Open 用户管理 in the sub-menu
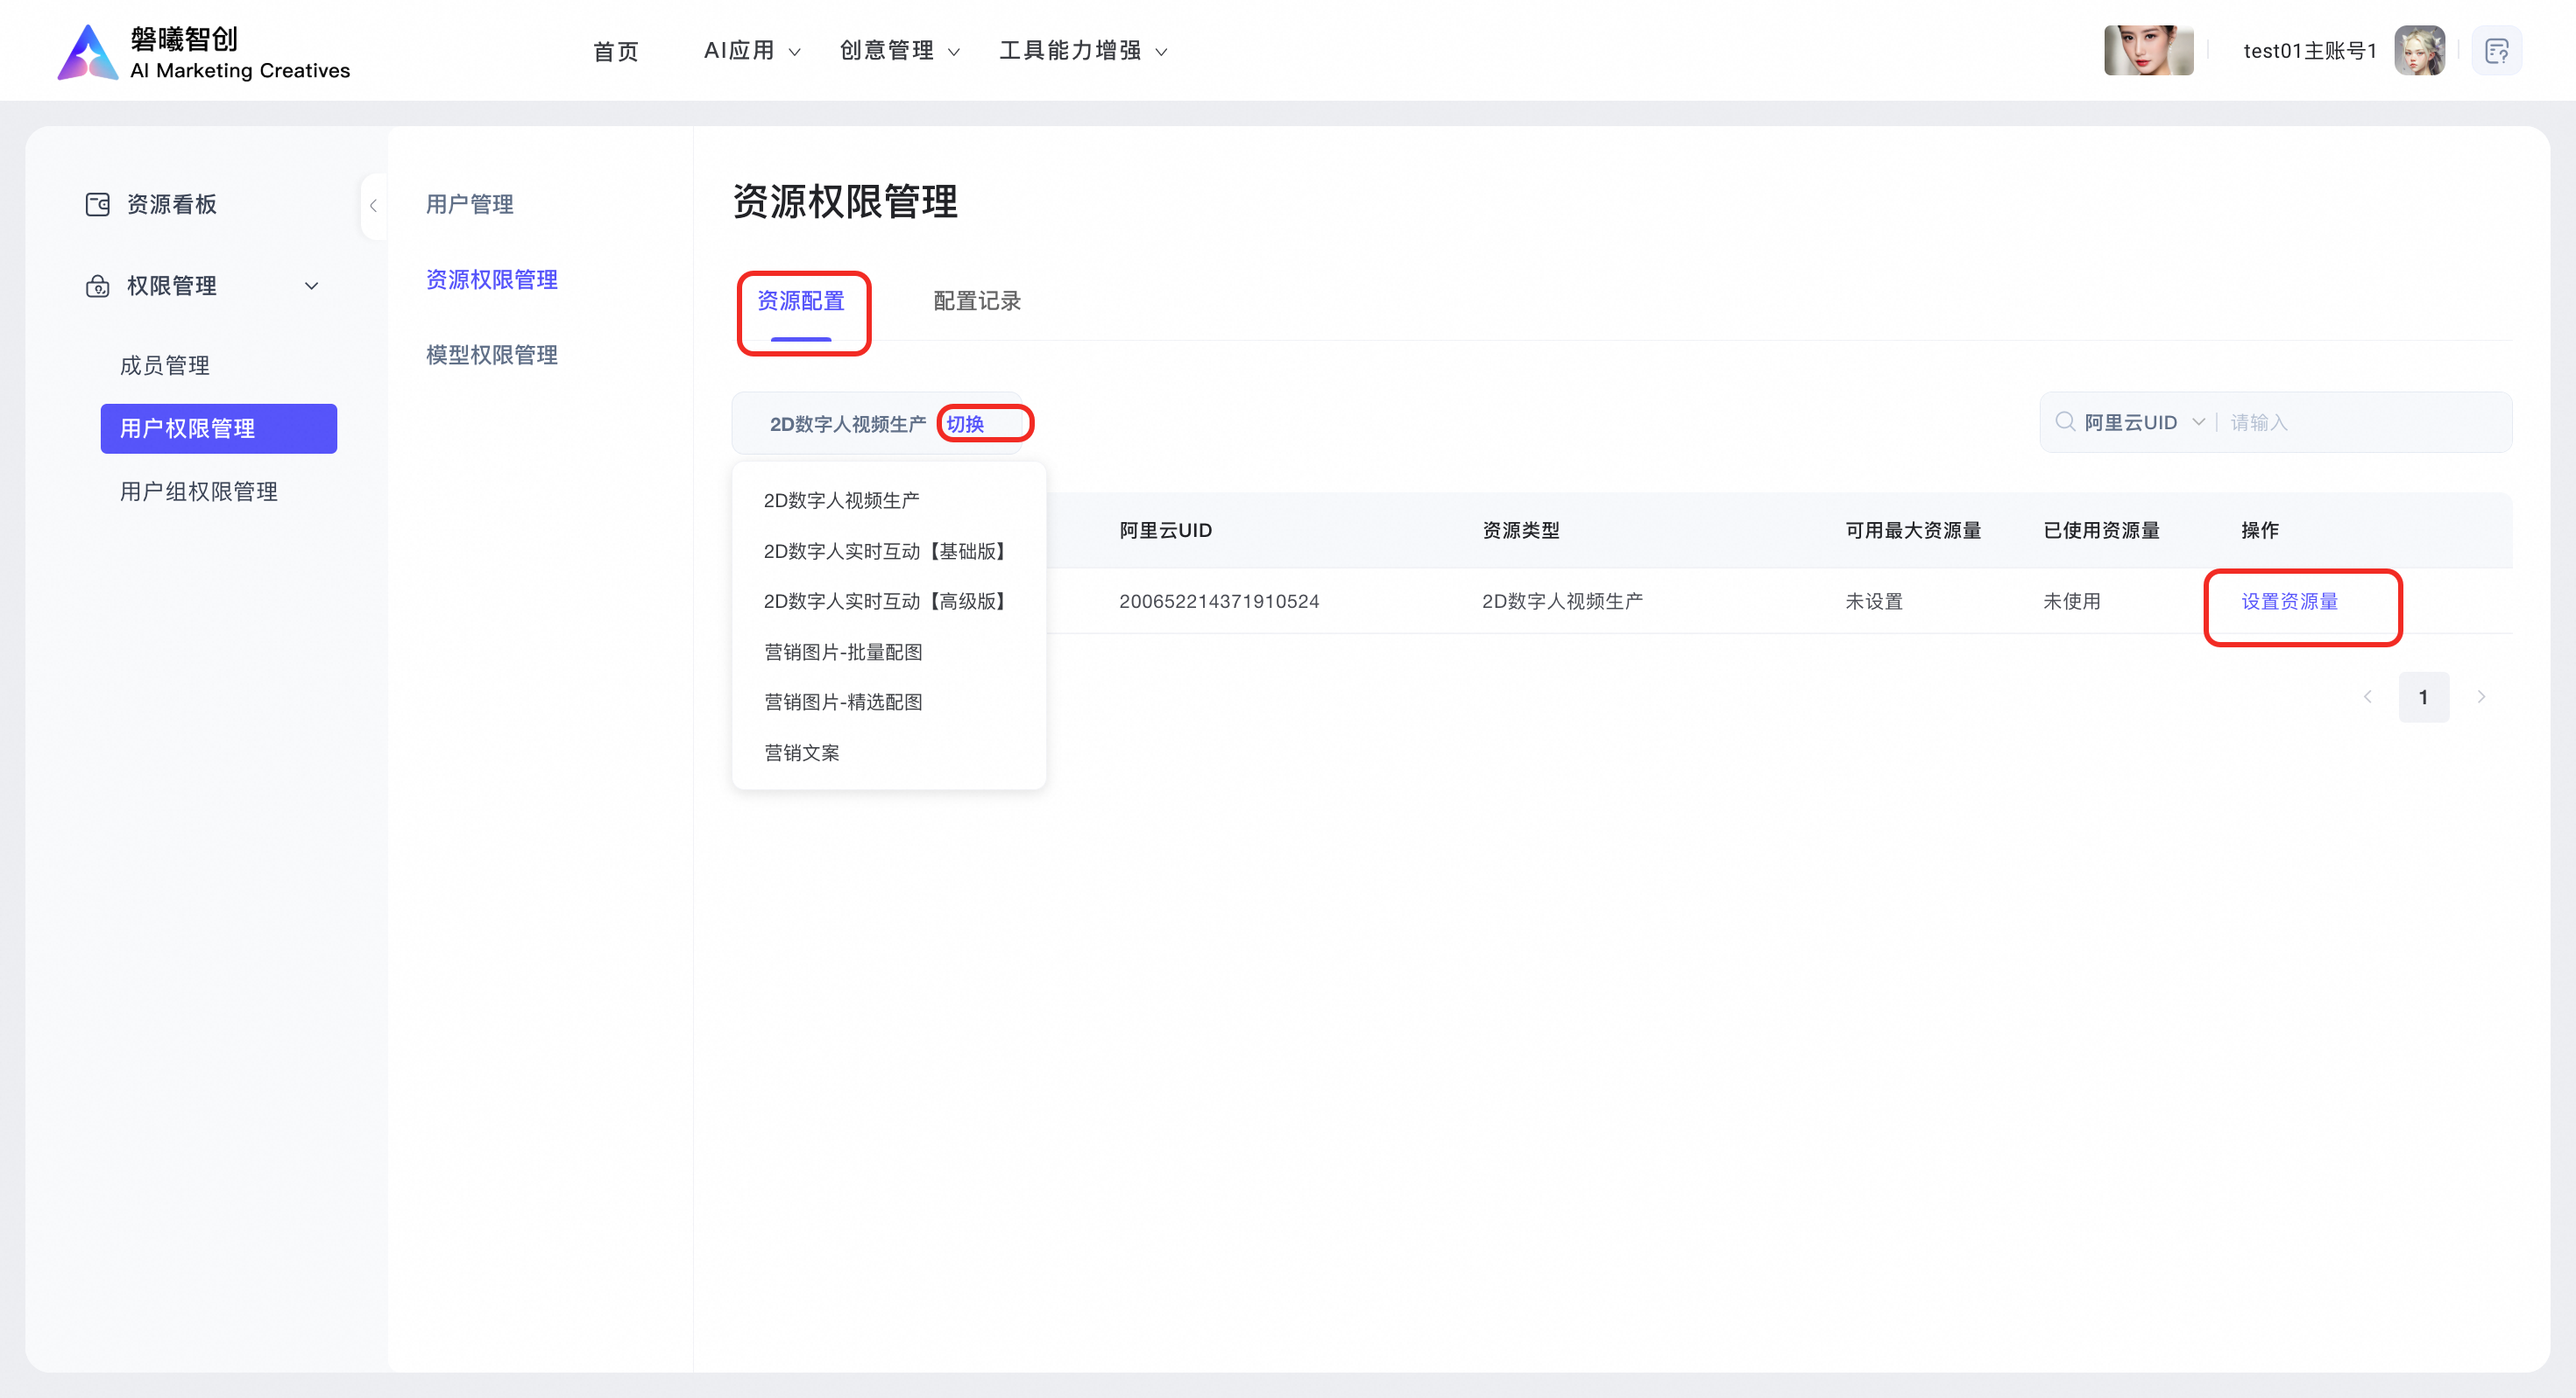2576x1398 pixels. click(x=470, y=204)
